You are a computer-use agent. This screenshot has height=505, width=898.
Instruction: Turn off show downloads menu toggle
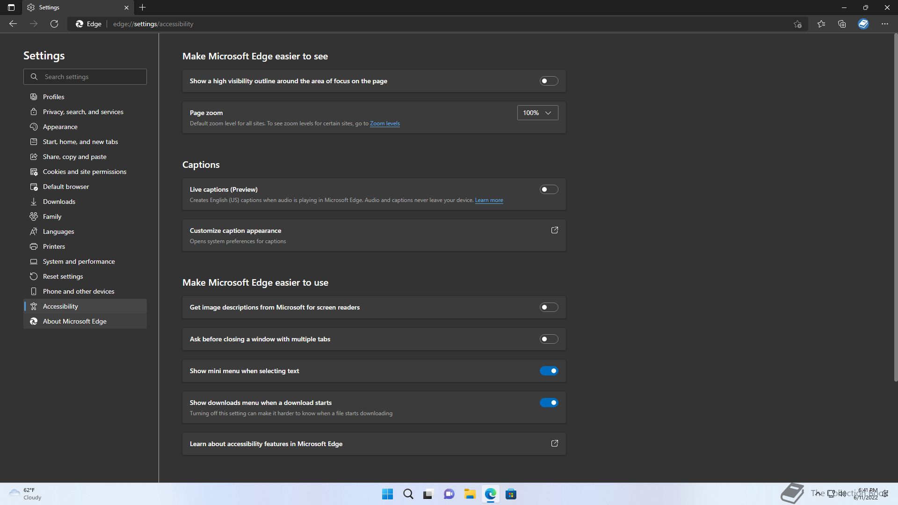coord(549,403)
